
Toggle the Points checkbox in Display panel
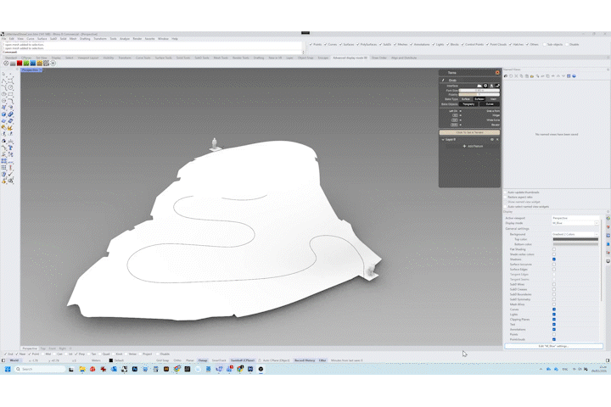(x=553, y=335)
